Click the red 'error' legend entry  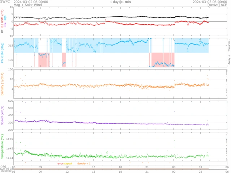tap(60, 164)
